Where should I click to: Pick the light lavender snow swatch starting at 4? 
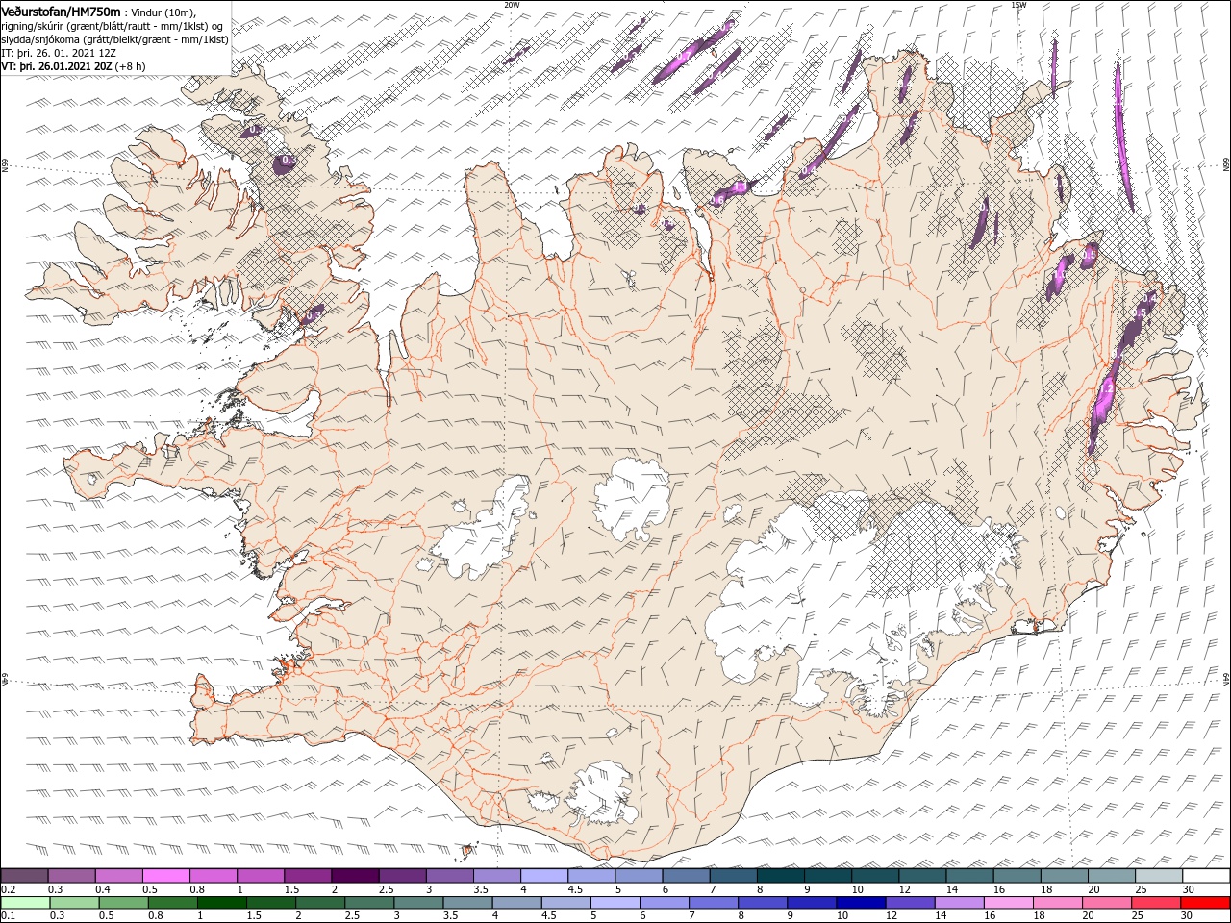(543, 876)
